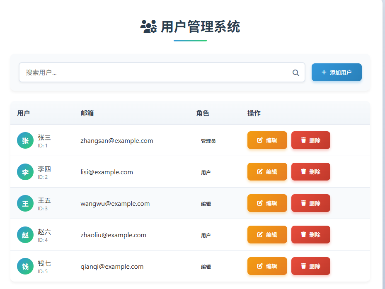Click the 用户管理系统 page title
This screenshot has height=289, width=385.
200,26
